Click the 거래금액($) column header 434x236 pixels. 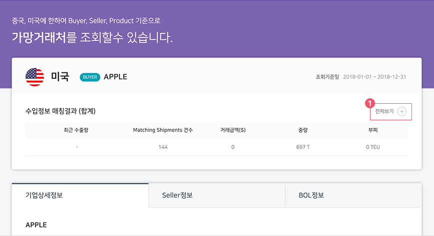coord(233,130)
